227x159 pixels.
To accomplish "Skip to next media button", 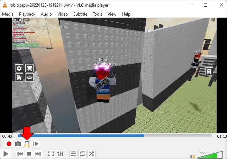I will click(x=38, y=154).
